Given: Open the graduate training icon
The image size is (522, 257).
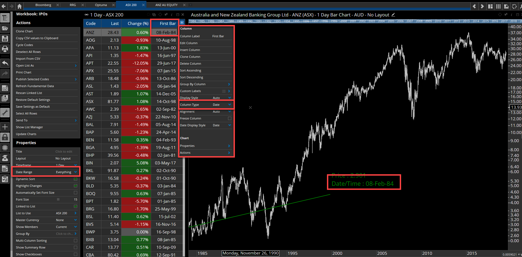Looking at the screenshot, I should click(5, 158).
